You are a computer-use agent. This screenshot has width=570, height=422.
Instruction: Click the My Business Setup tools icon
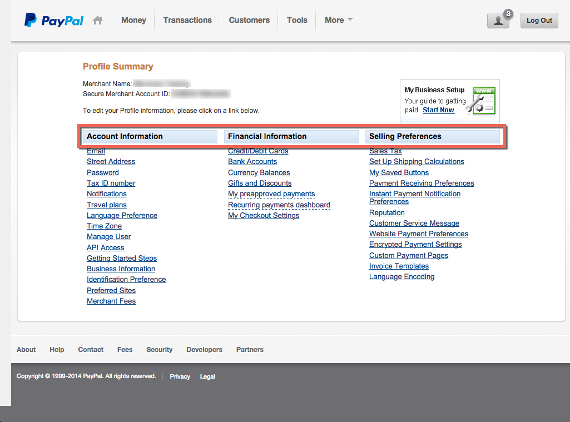tap(481, 101)
